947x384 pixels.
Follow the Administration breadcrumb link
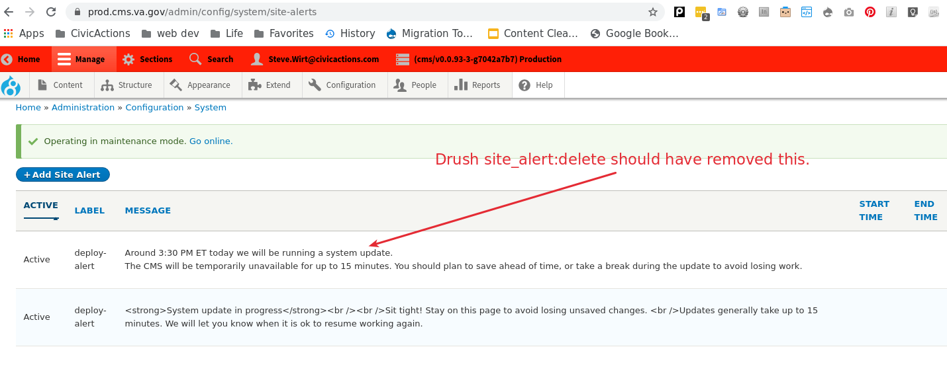83,107
